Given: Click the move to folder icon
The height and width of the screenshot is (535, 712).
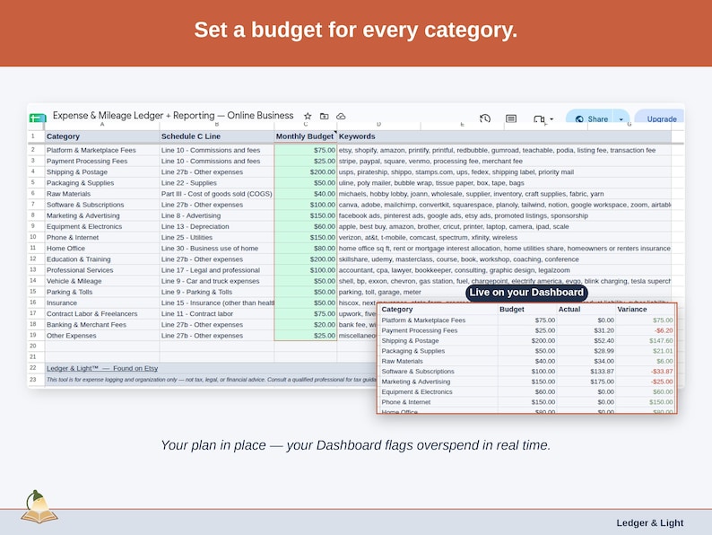Looking at the screenshot, I should pyautogui.click(x=325, y=117).
